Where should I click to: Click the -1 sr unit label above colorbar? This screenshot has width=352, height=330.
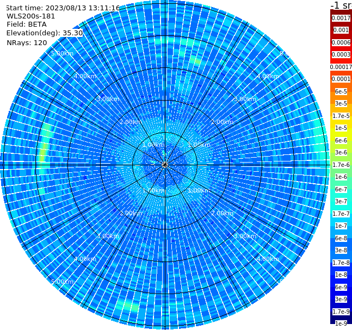point(341,5)
